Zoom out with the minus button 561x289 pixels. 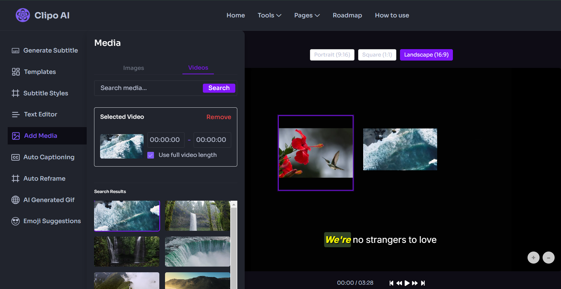point(549,258)
